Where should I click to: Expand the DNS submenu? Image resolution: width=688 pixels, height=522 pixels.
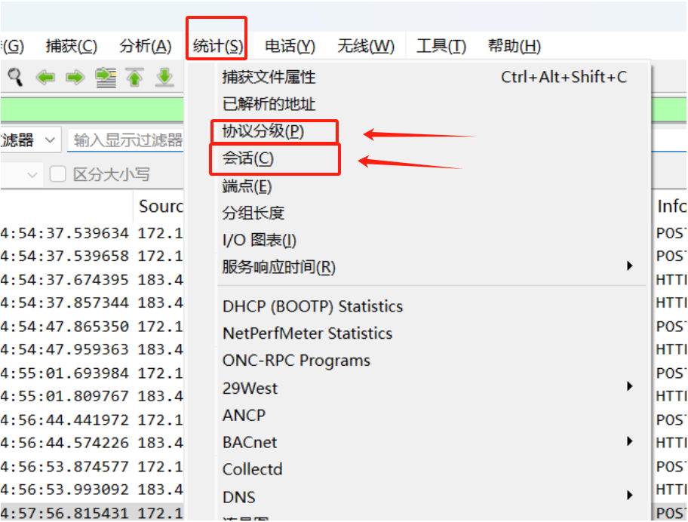pos(630,496)
